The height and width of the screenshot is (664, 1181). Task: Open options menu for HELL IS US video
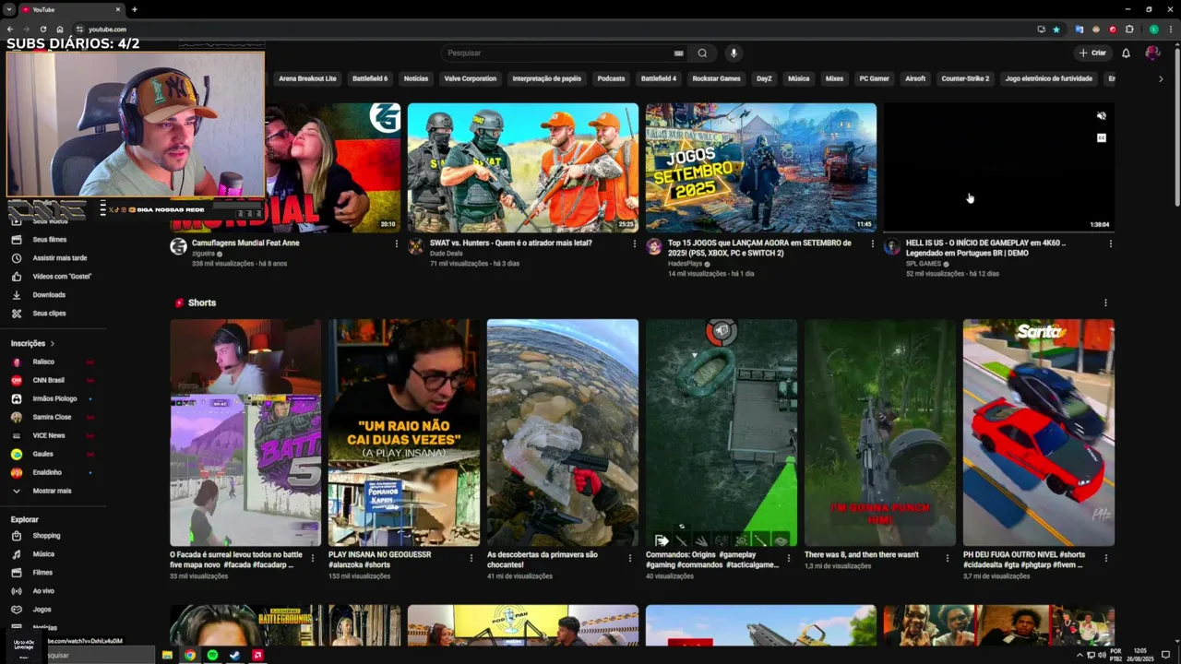point(1110,243)
